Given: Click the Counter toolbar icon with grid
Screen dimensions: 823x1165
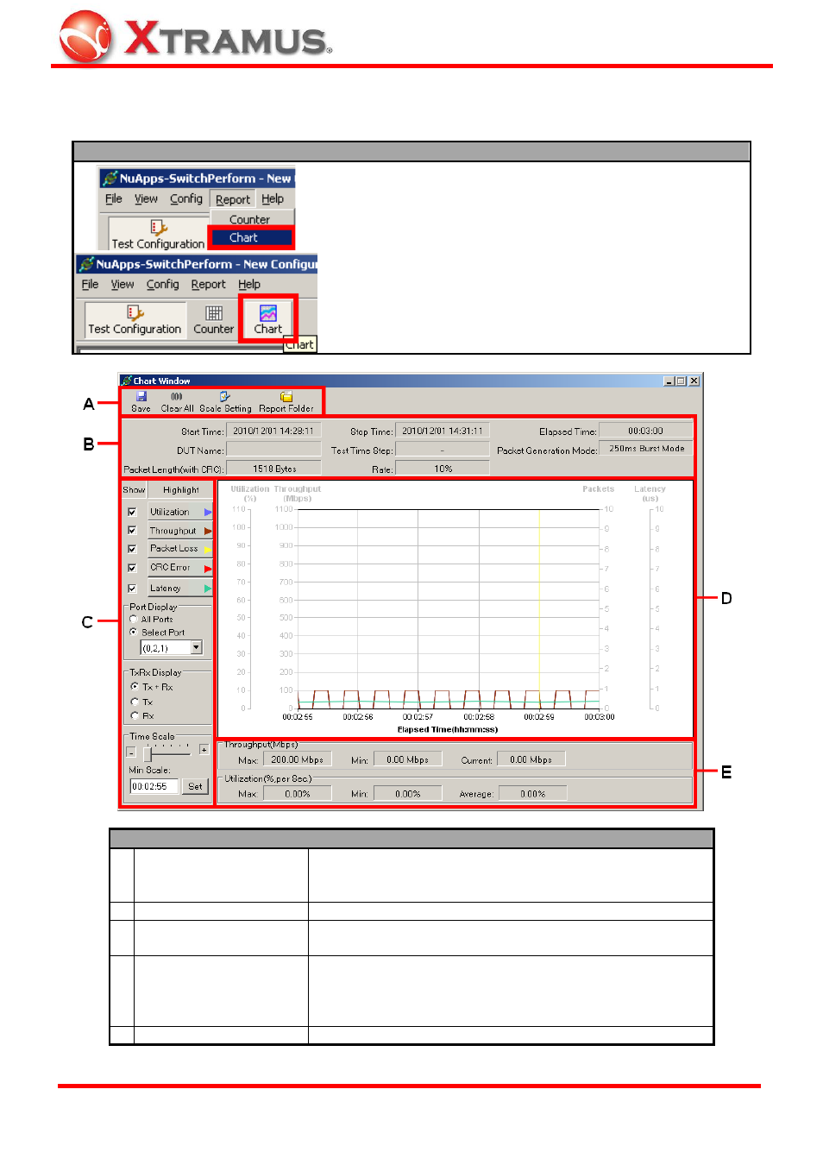Looking at the screenshot, I should click(214, 319).
